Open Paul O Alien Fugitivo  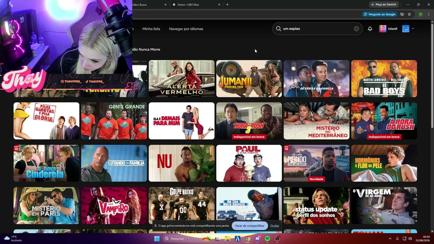(249, 163)
